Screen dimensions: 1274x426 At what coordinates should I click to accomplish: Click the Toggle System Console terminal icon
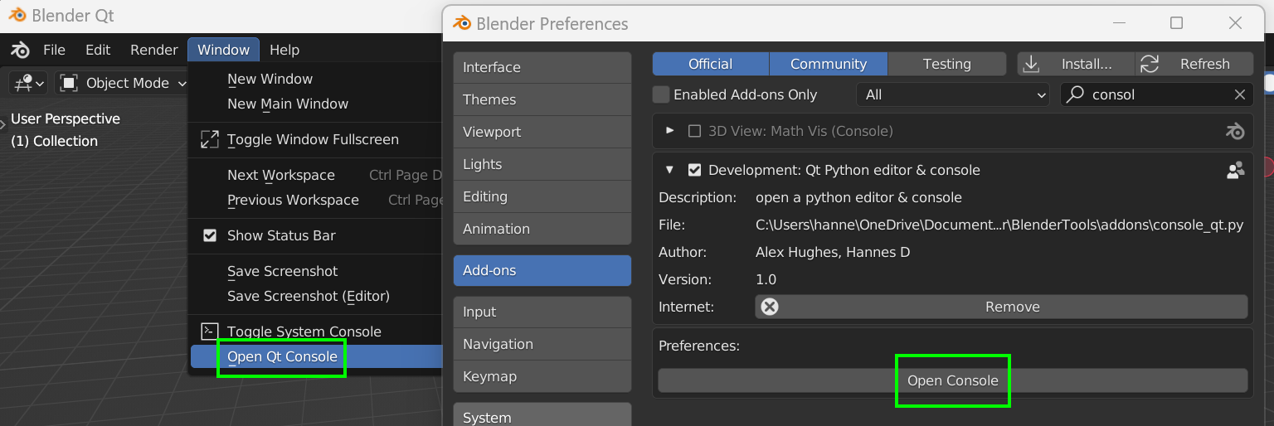[x=210, y=332]
